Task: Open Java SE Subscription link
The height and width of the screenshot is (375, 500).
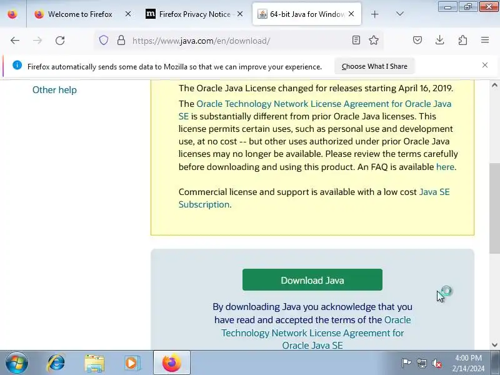Action: click(314, 198)
